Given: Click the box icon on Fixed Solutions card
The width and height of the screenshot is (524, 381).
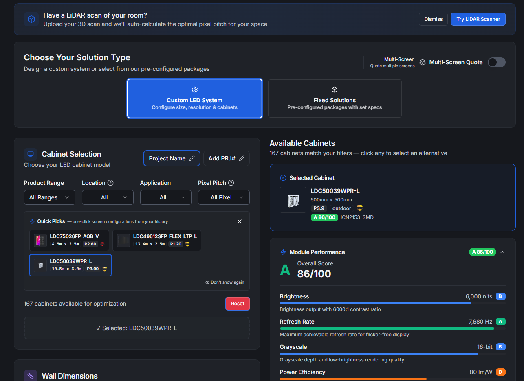Looking at the screenshot, I should point(335,90).
